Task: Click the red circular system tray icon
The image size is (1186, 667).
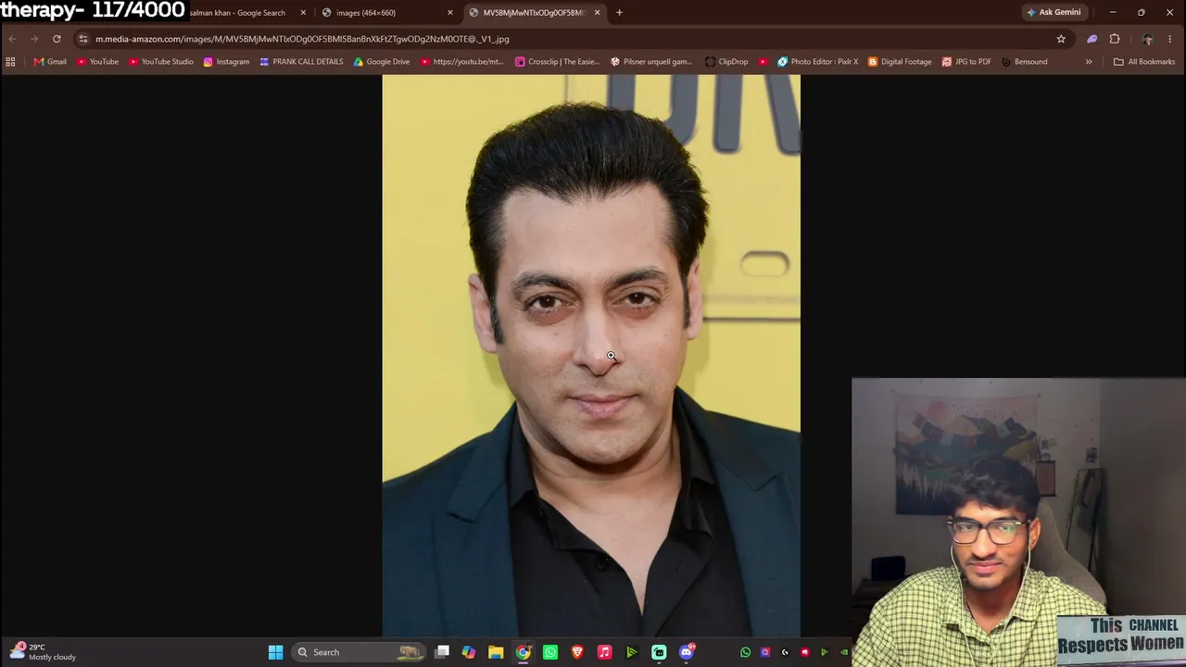Action: [x=804, y=652]
